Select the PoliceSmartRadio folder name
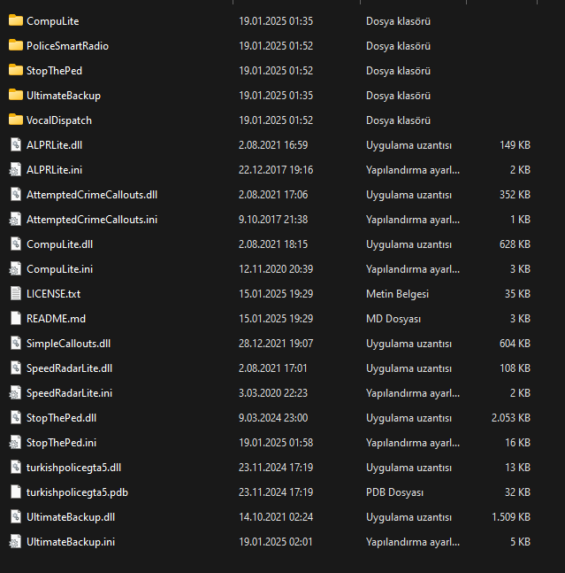Screen dimensions: 565x573 [x=67, y=46]
